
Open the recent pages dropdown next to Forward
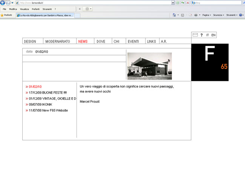[x=12, y=3]
